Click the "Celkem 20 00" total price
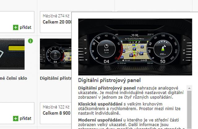 (57, 22)
